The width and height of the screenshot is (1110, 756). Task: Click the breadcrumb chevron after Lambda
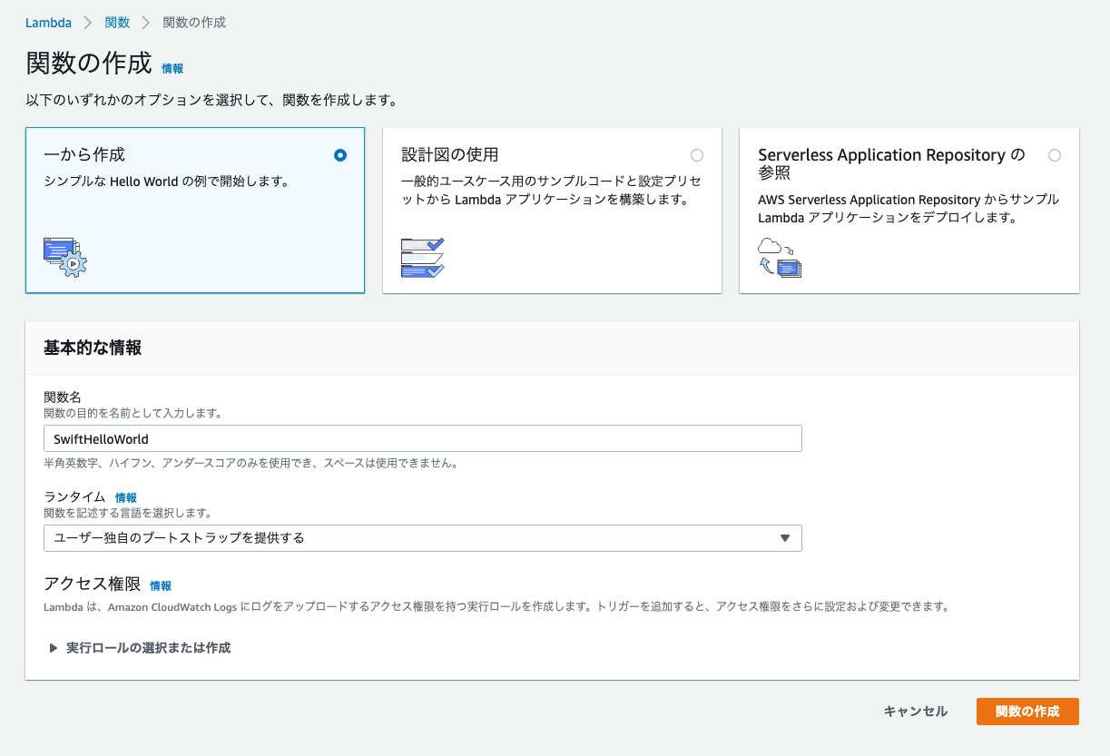point(89,23)
